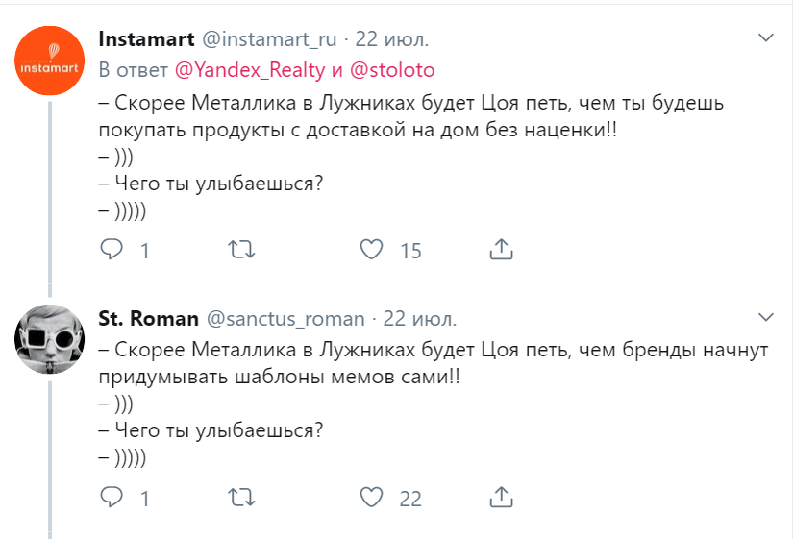The image size is (794, 539).
Task: Open St. Roman display name profile
Action: [x=148, y=318]
